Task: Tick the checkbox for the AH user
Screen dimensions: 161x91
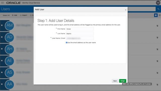Action: coord(2,49)
